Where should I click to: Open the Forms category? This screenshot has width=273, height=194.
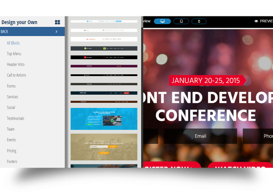pyautogui.click(x=11, y=86)
